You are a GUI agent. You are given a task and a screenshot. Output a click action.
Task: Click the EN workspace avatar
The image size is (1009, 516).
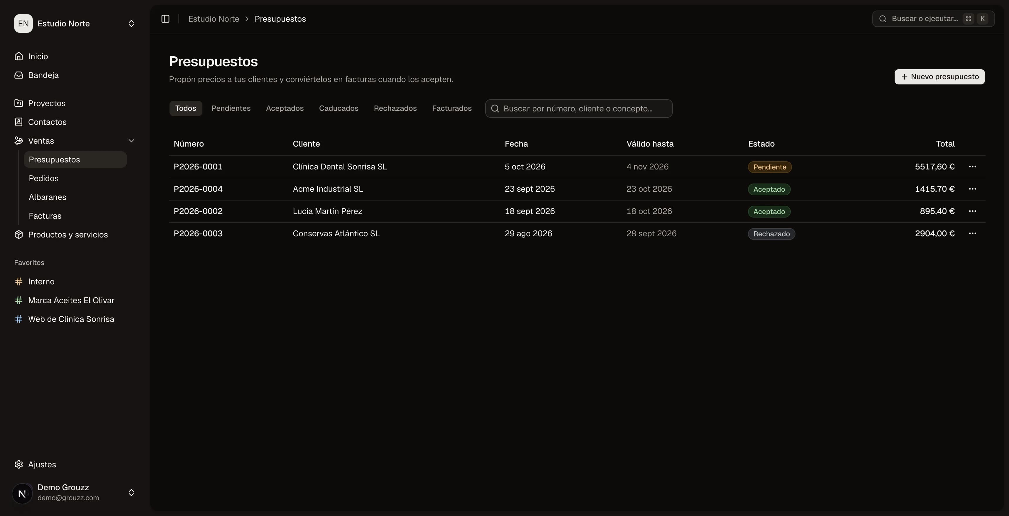click(23, 23)
